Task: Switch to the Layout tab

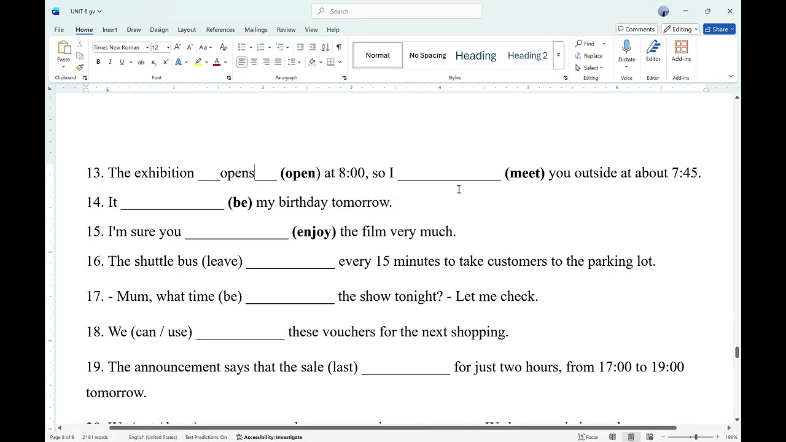Action: click(x=187, y=29)
